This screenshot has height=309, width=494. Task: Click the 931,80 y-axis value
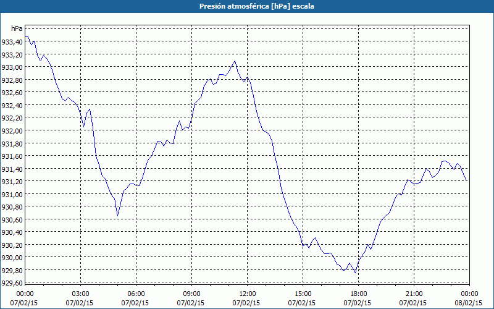click(x=12, y=143)
